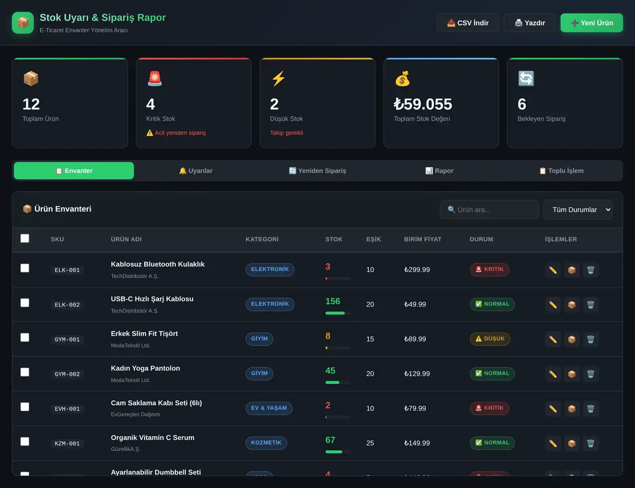635x488 pixels.
Task: Switch to the Toplu İşlem tab
Action: pos(561,171)
